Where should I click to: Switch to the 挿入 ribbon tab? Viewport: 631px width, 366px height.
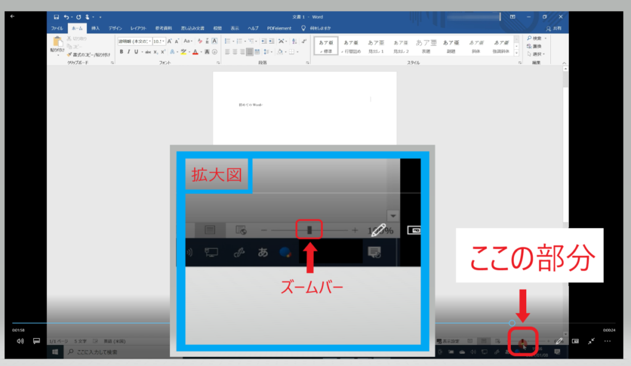[x=95, y=28]
